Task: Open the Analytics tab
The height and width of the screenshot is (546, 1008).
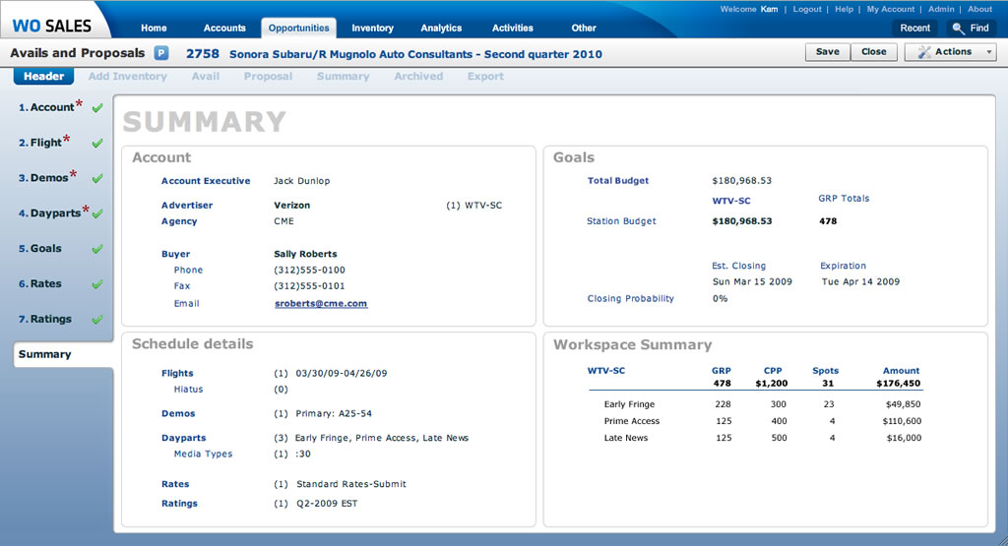Action: pyautogui.click(x=441, y=28)
